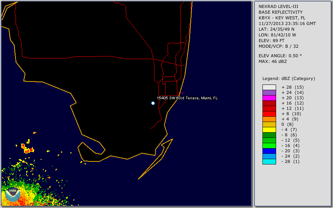Click the '+ 28 (15)' legend label
The height and width of the screenshot is (208, 333).
point(293,87)
